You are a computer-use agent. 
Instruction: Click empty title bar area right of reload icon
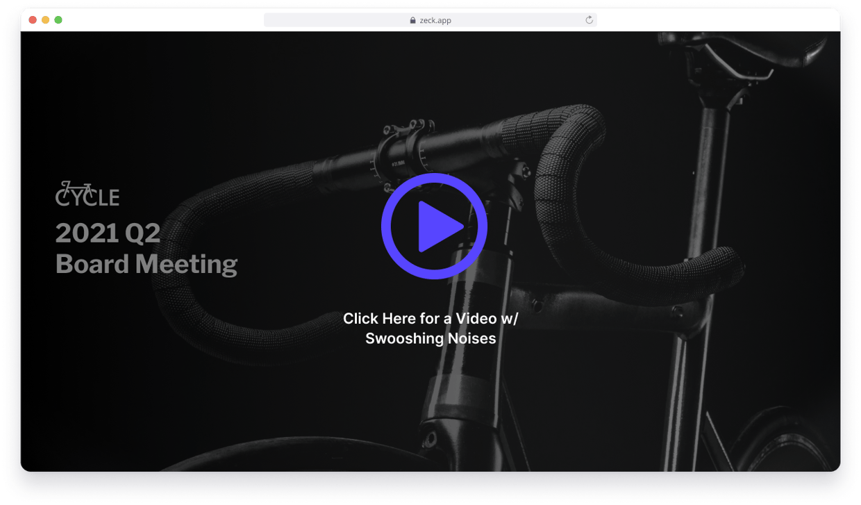pos(715,20)
